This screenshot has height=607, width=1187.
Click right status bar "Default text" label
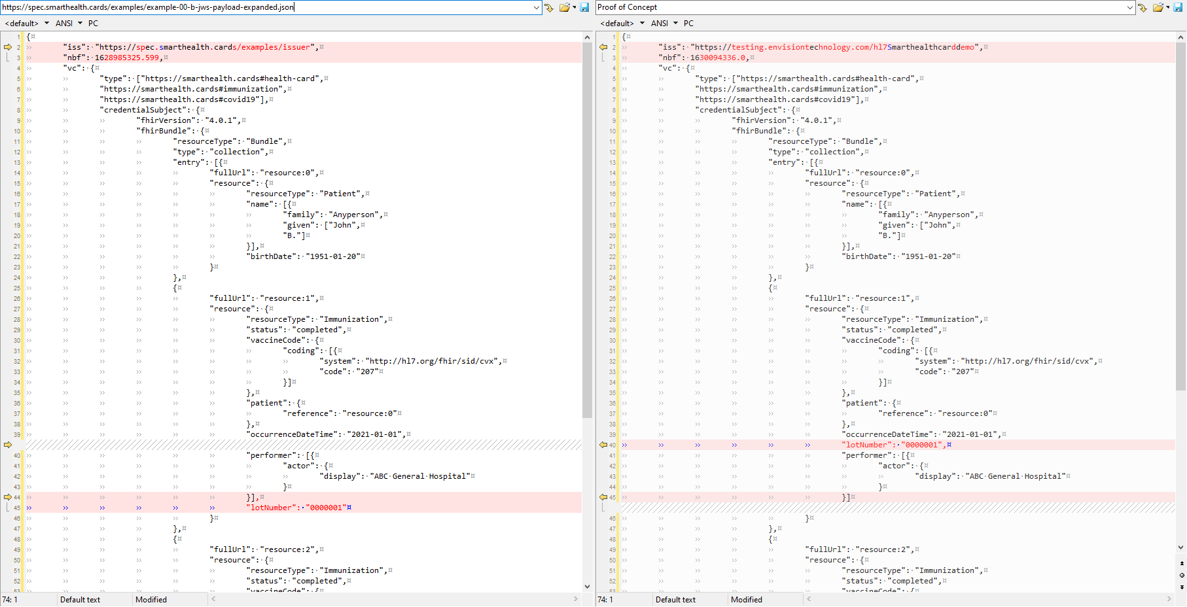tap(675, 600)
